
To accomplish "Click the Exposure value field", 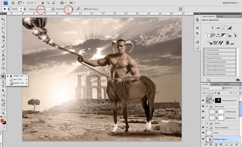I will [x=68, y=9].
